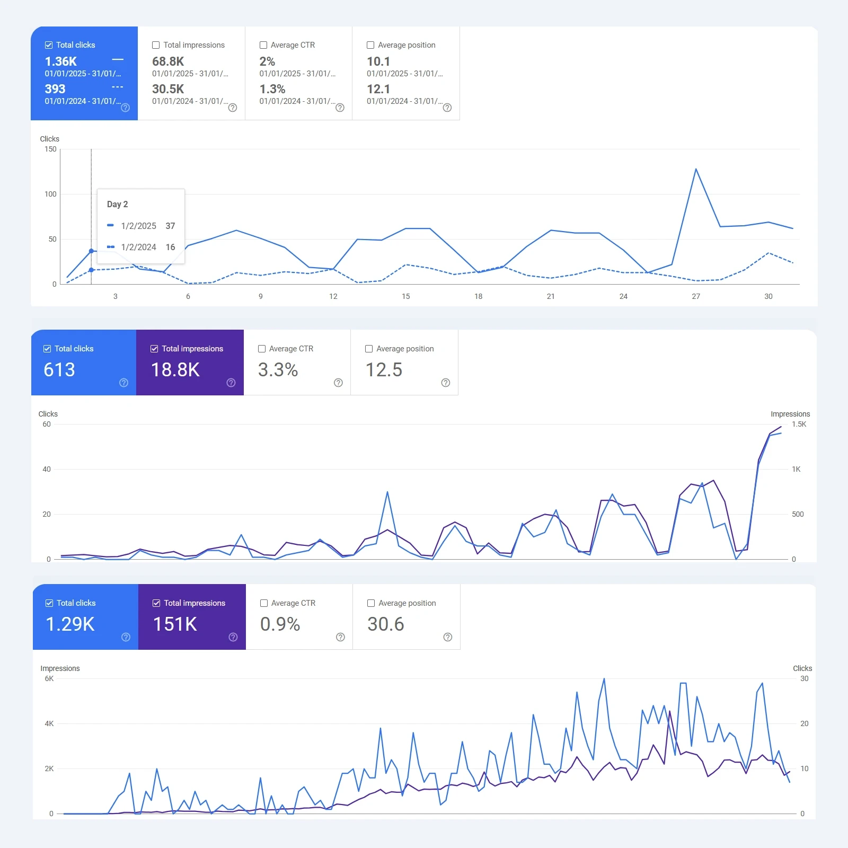Open help icon in 12.5 Average position card

445,383
